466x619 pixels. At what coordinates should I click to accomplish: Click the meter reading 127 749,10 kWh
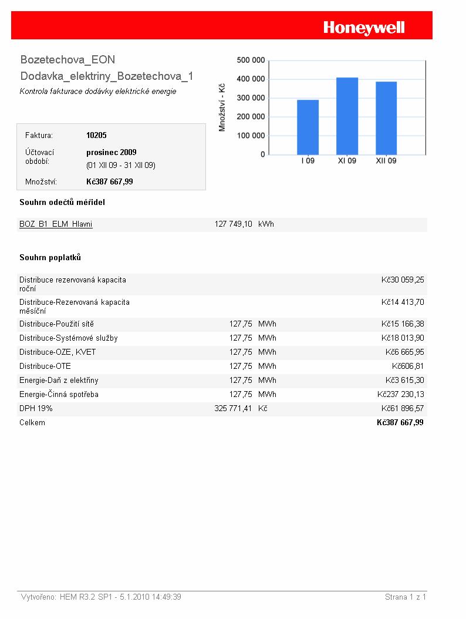tap(244, 224)
